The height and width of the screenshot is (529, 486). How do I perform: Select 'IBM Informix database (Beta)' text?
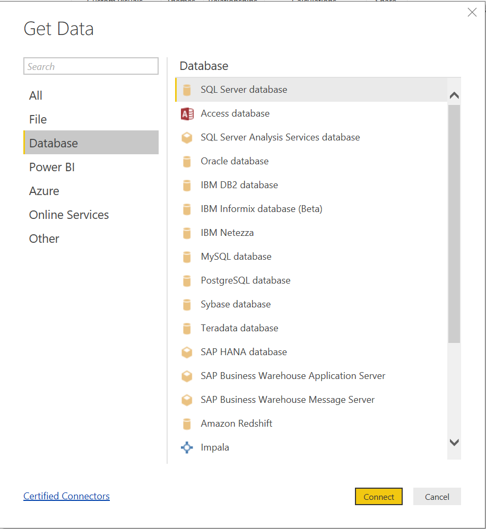[262, 209]
